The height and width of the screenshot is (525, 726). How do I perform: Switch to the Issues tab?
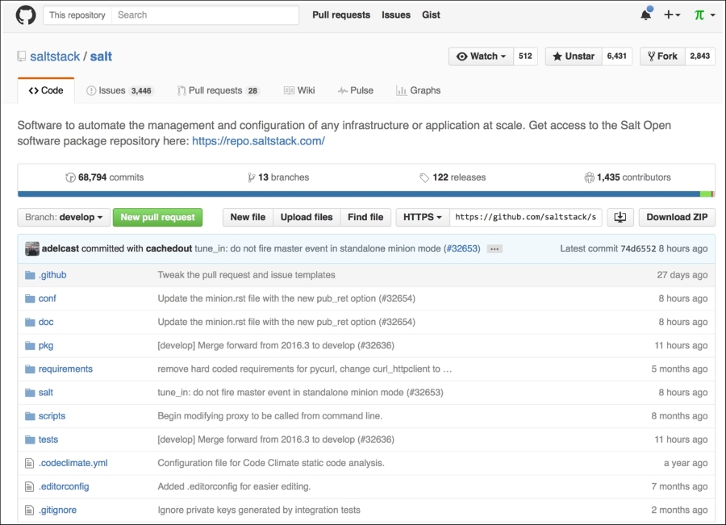click(x=119, y=90)
